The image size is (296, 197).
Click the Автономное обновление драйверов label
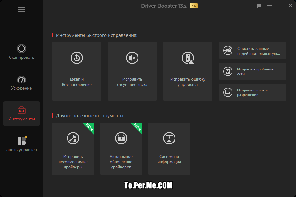(x=121, y=162)
